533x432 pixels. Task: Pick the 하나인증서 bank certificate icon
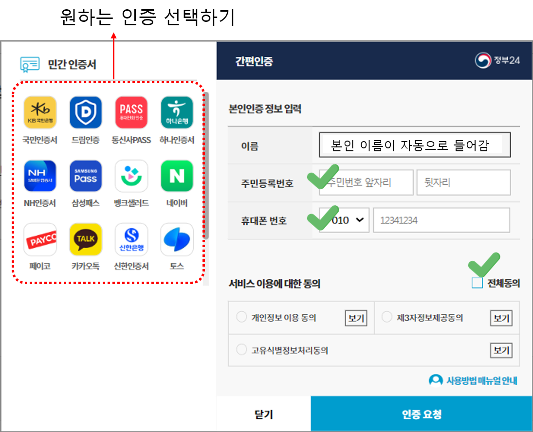coord(176,112)
